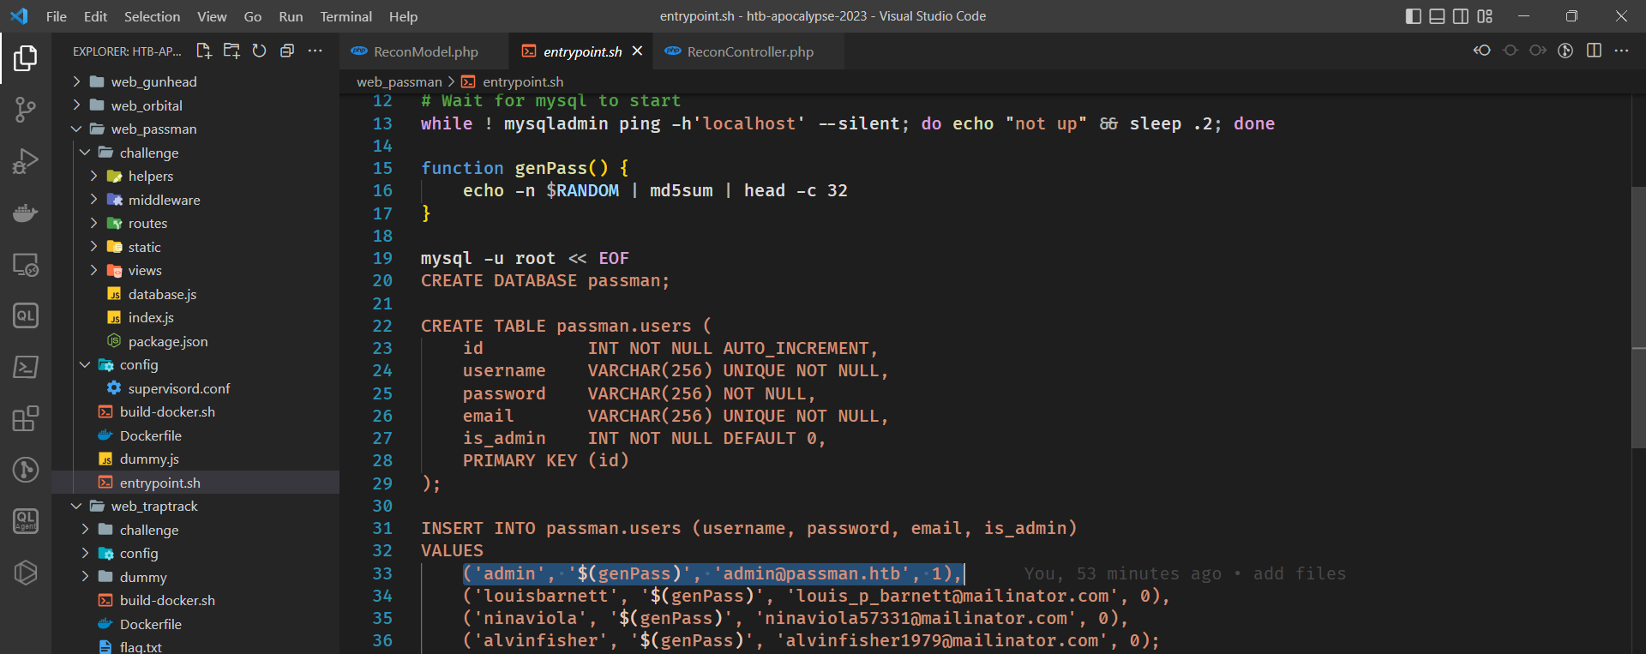Image resolution: width=1646 pixels, height=654 pixels.
Task: Open the Extensions view
Action: click(x=26, y=418)
